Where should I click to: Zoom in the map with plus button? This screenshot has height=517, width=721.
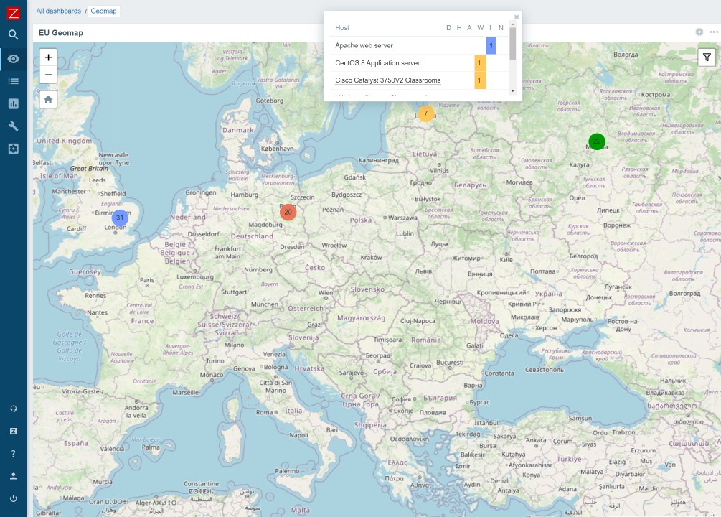pos(48,57)
